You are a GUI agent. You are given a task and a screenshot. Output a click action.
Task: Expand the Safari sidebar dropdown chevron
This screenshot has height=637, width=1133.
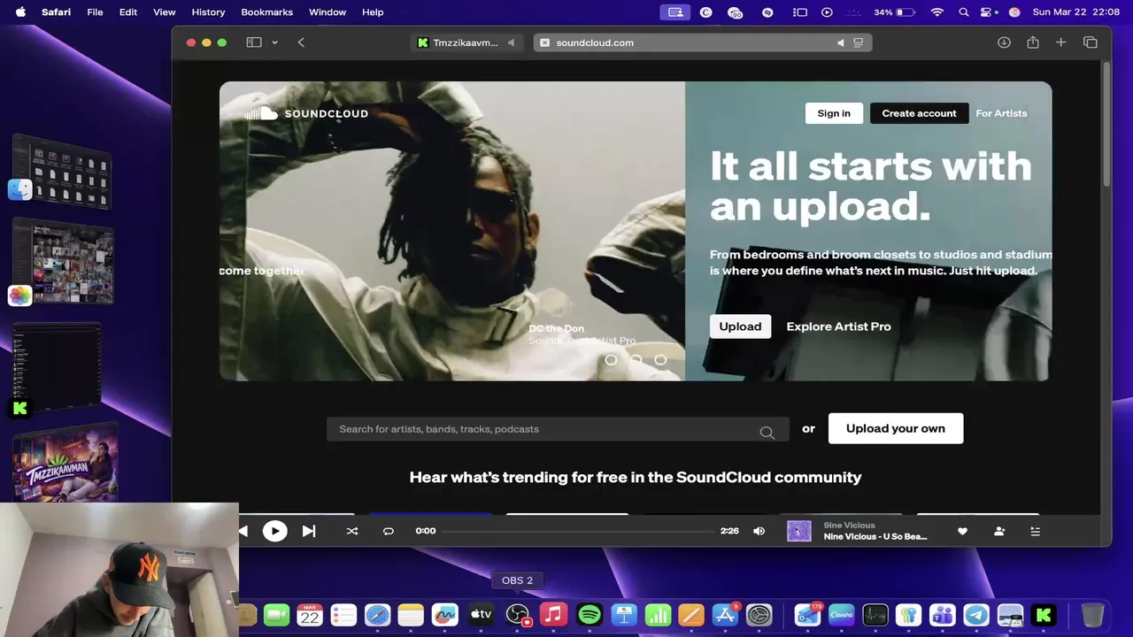coord(275,42)
